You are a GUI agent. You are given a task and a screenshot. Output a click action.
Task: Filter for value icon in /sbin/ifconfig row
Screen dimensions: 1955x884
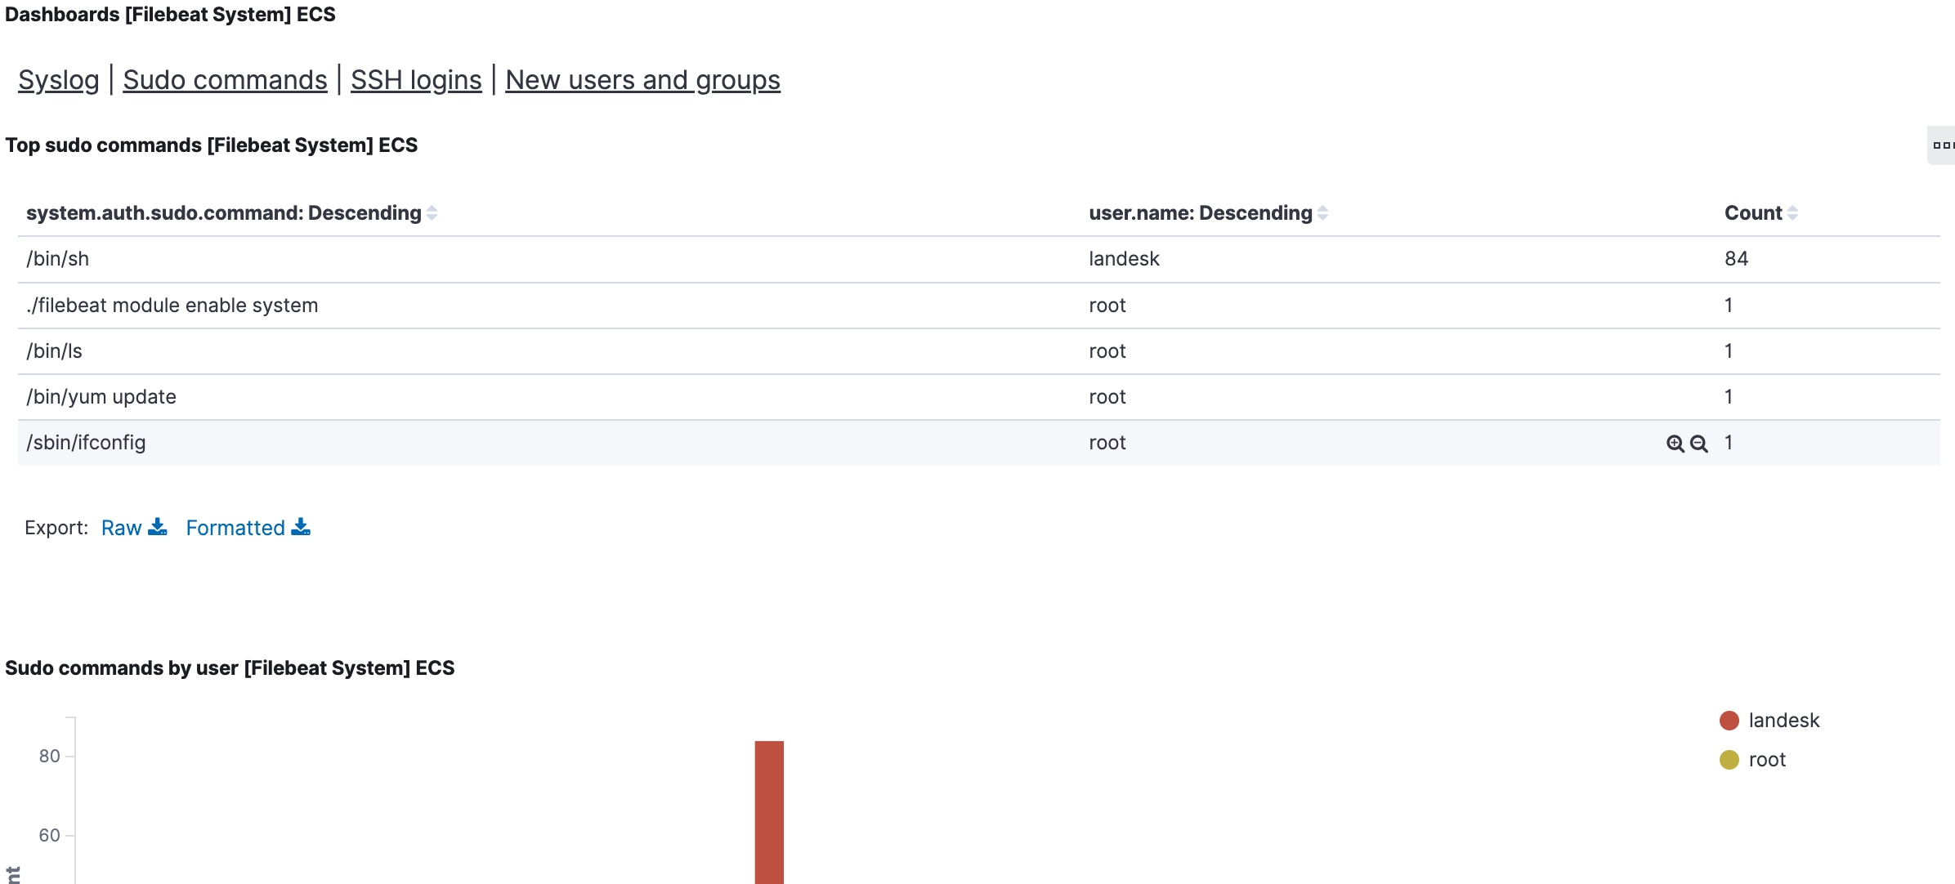point(1675,444)
